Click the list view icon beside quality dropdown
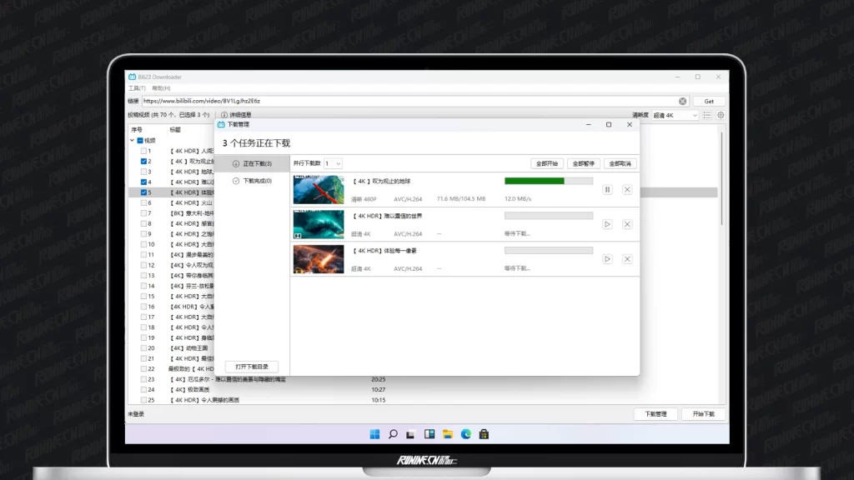 pos(710,115)
